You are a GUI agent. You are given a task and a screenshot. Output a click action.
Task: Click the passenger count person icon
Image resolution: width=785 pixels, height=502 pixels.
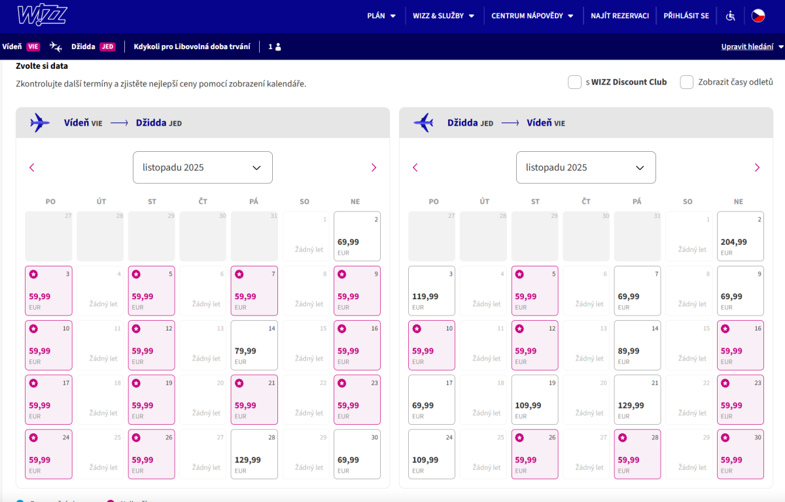point(278,47)
